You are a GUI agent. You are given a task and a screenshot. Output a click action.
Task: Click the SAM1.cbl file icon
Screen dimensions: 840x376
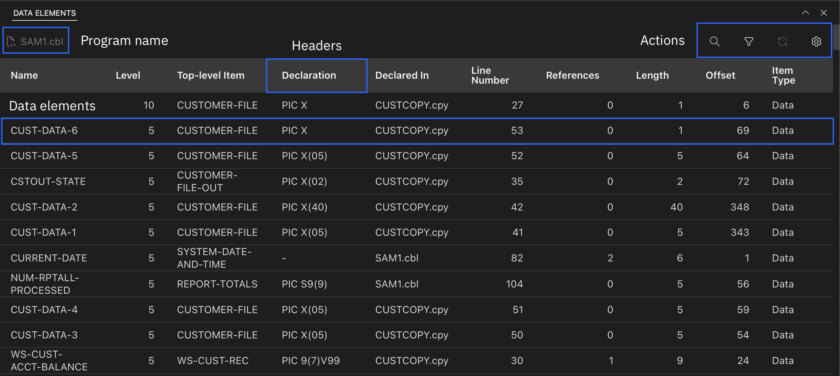(11, 41)
